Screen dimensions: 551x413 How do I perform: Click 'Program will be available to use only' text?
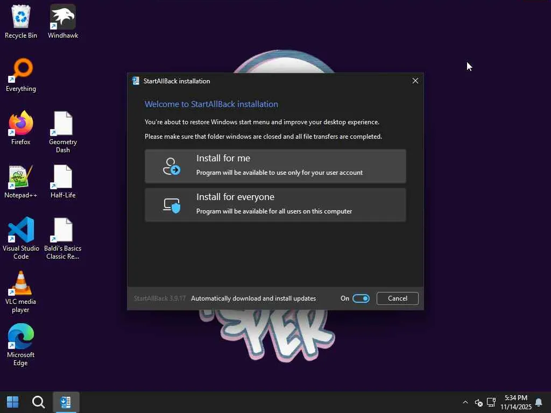pos(279,173)
